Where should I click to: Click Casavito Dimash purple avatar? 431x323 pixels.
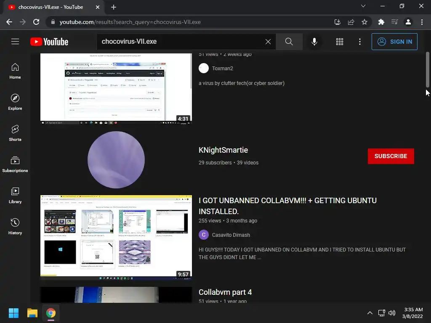[204, 235]
